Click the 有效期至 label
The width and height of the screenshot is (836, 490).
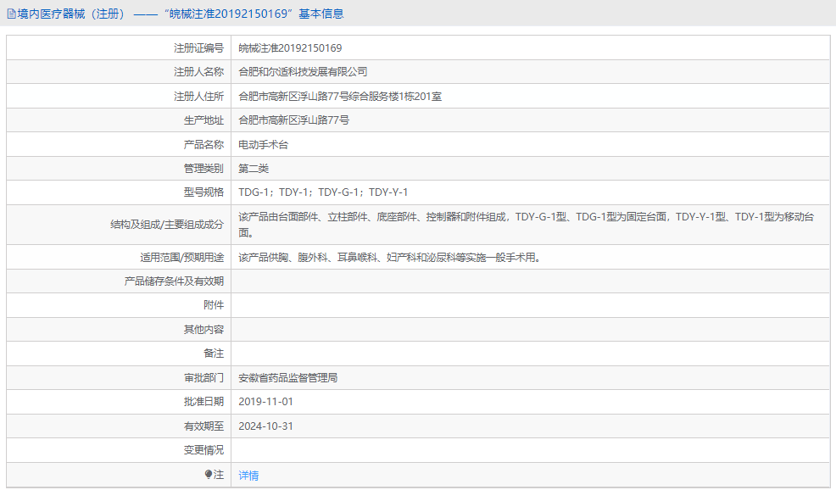tap(203, 426)
